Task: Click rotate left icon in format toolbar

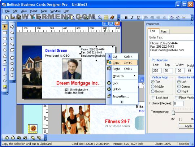Action: tap(178, 18)
